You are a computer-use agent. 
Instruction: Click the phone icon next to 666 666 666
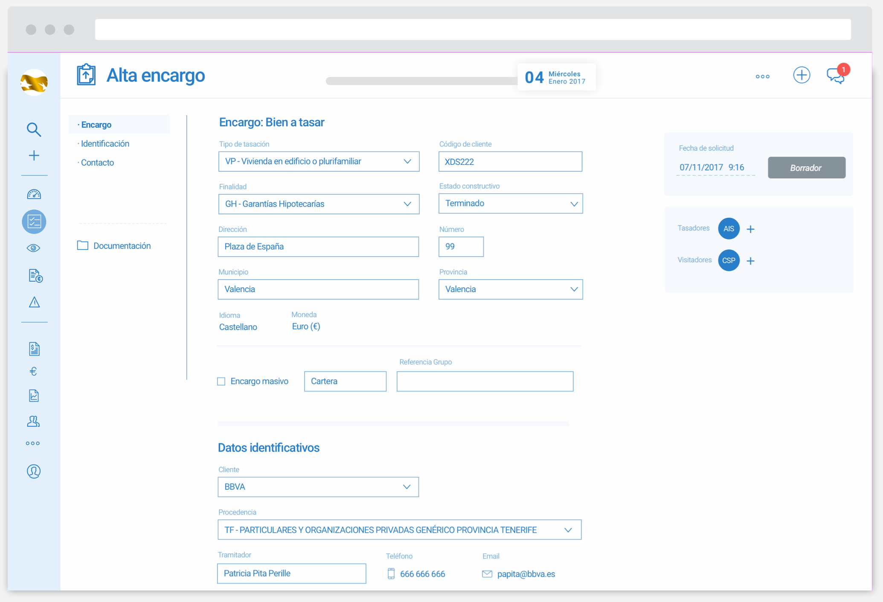click(x=391, y=574)
